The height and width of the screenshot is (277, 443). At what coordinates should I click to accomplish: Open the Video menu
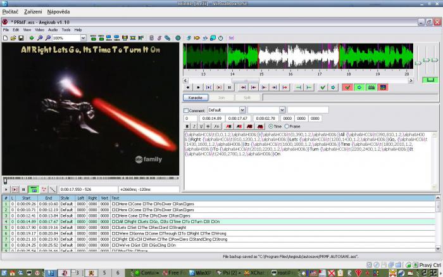pos(39,30)
